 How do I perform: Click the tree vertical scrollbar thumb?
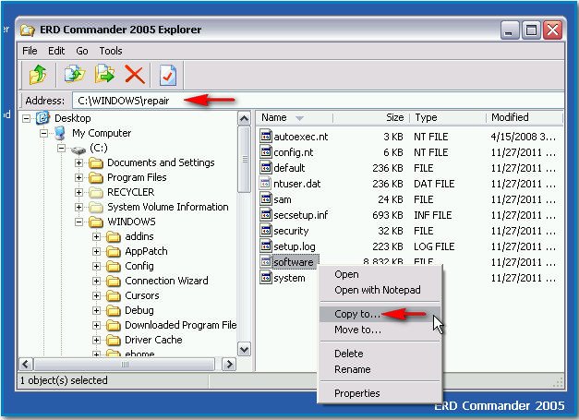[x=244, y=159]
